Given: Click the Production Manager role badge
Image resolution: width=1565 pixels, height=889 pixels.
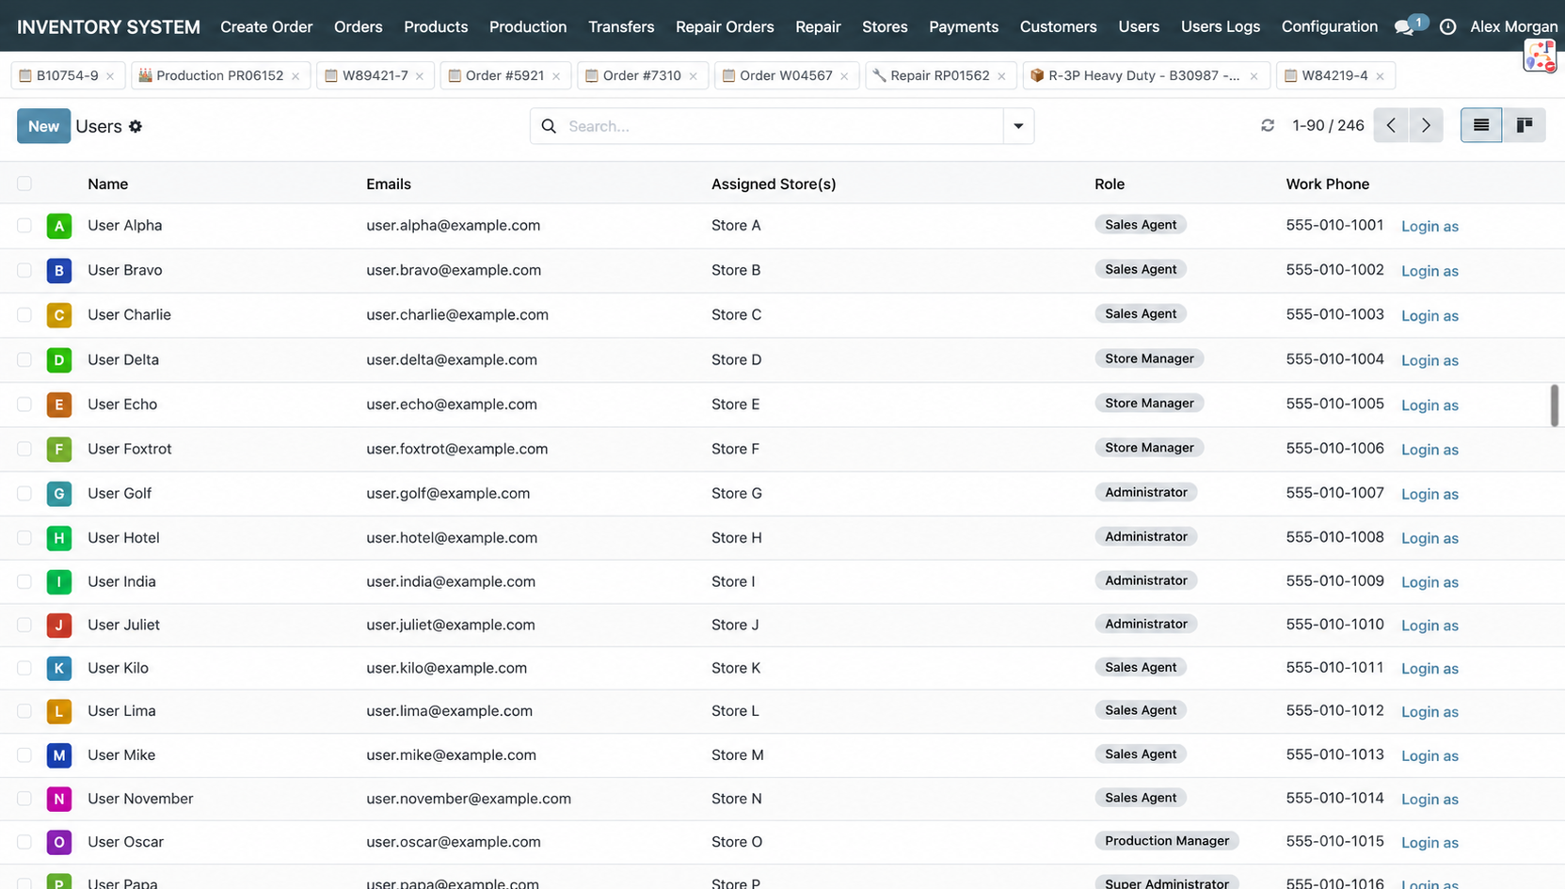Looking at the screenshot, I should (1167, 841).
